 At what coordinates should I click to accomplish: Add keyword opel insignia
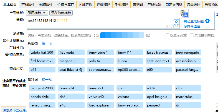159,97
